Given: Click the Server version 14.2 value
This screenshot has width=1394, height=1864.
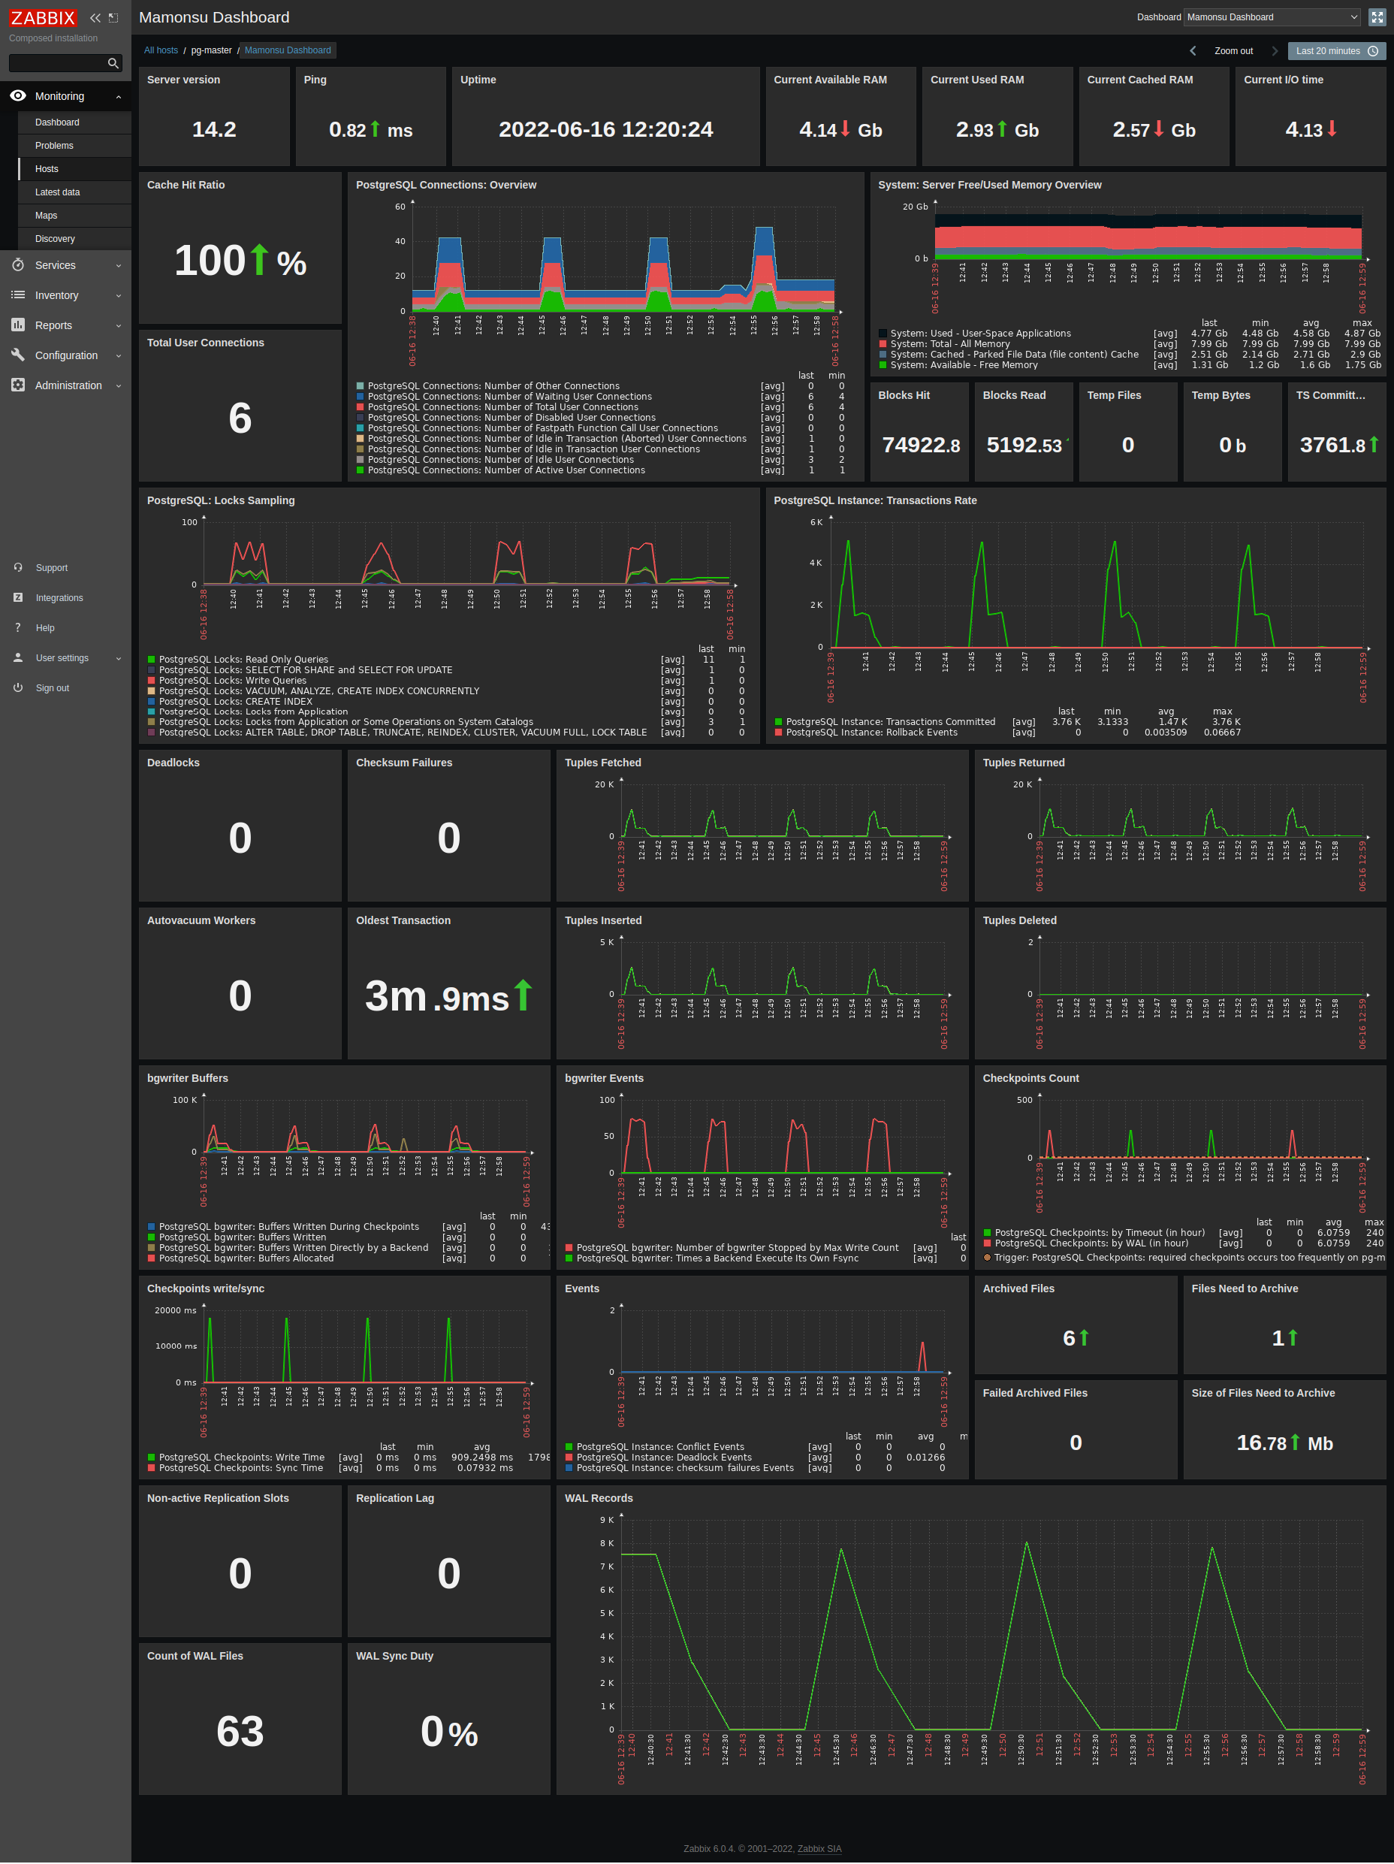Looking at the screenshot, I should coord(214,130).
